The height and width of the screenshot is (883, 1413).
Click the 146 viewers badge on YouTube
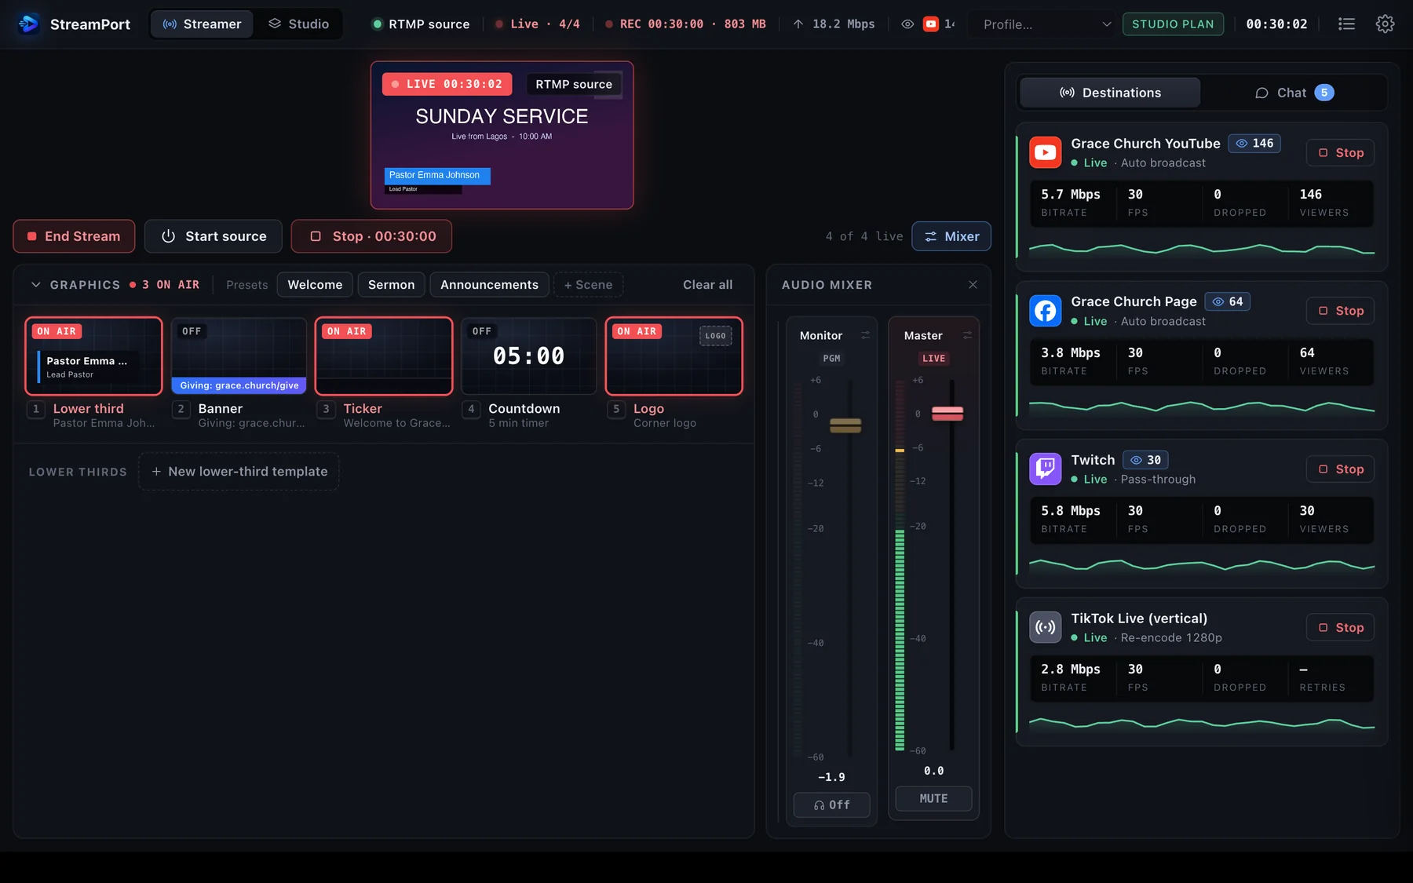pos(1254,144)
